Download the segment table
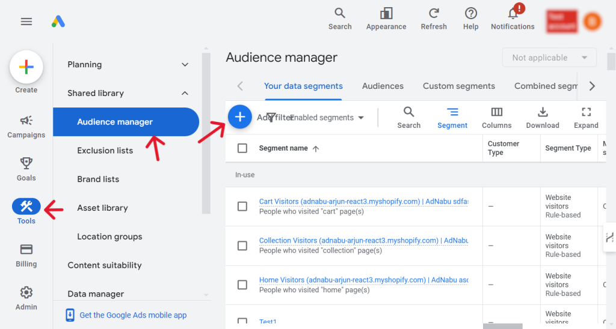The height and width of the screenshot is (329, 616). coord(543,118)
